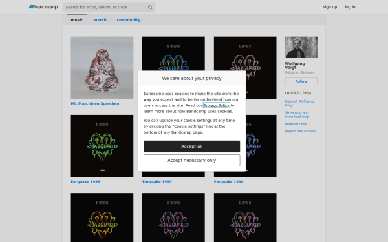Open the Earquake 1998 album cover

pyautogui.click(x=173, y=54)
